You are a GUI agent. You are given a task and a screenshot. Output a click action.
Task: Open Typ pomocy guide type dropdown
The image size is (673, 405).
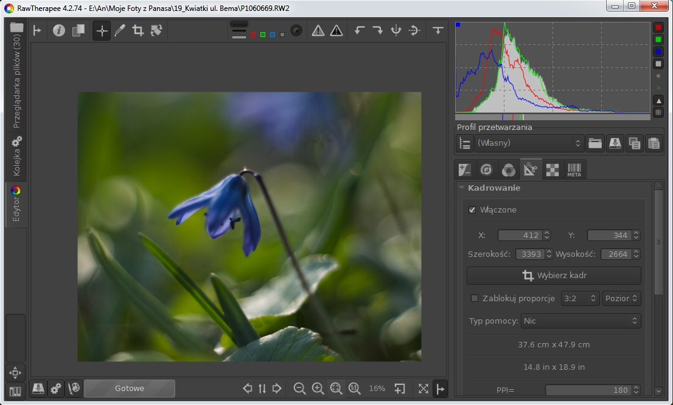(x=581, y=321)
